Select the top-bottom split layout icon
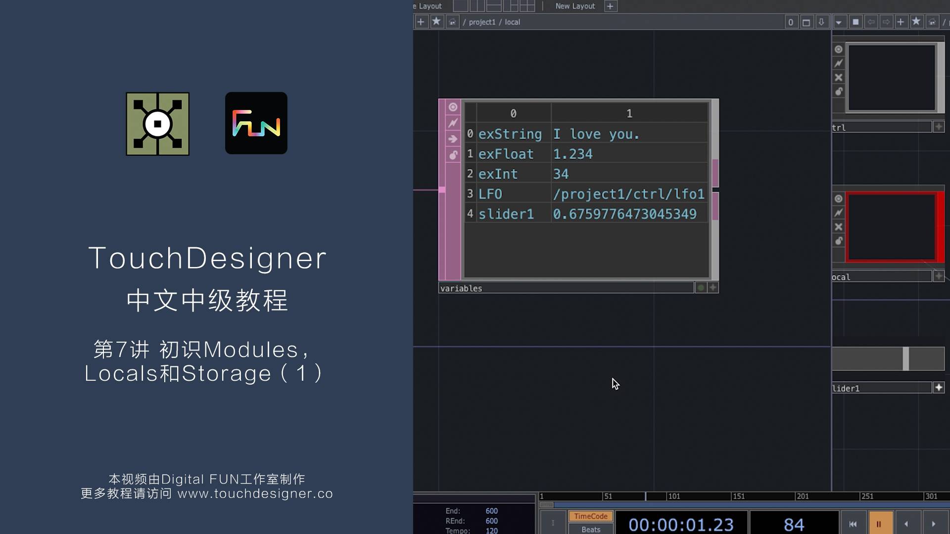Screen dimensions: 950x534 tap(494, 6)
